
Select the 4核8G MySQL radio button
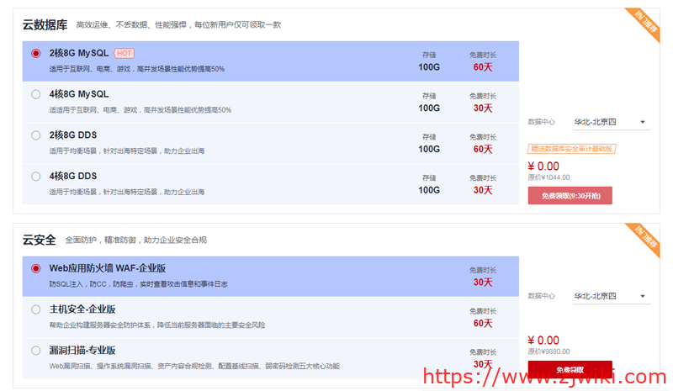pyautogui.click(x=36, y=94)
